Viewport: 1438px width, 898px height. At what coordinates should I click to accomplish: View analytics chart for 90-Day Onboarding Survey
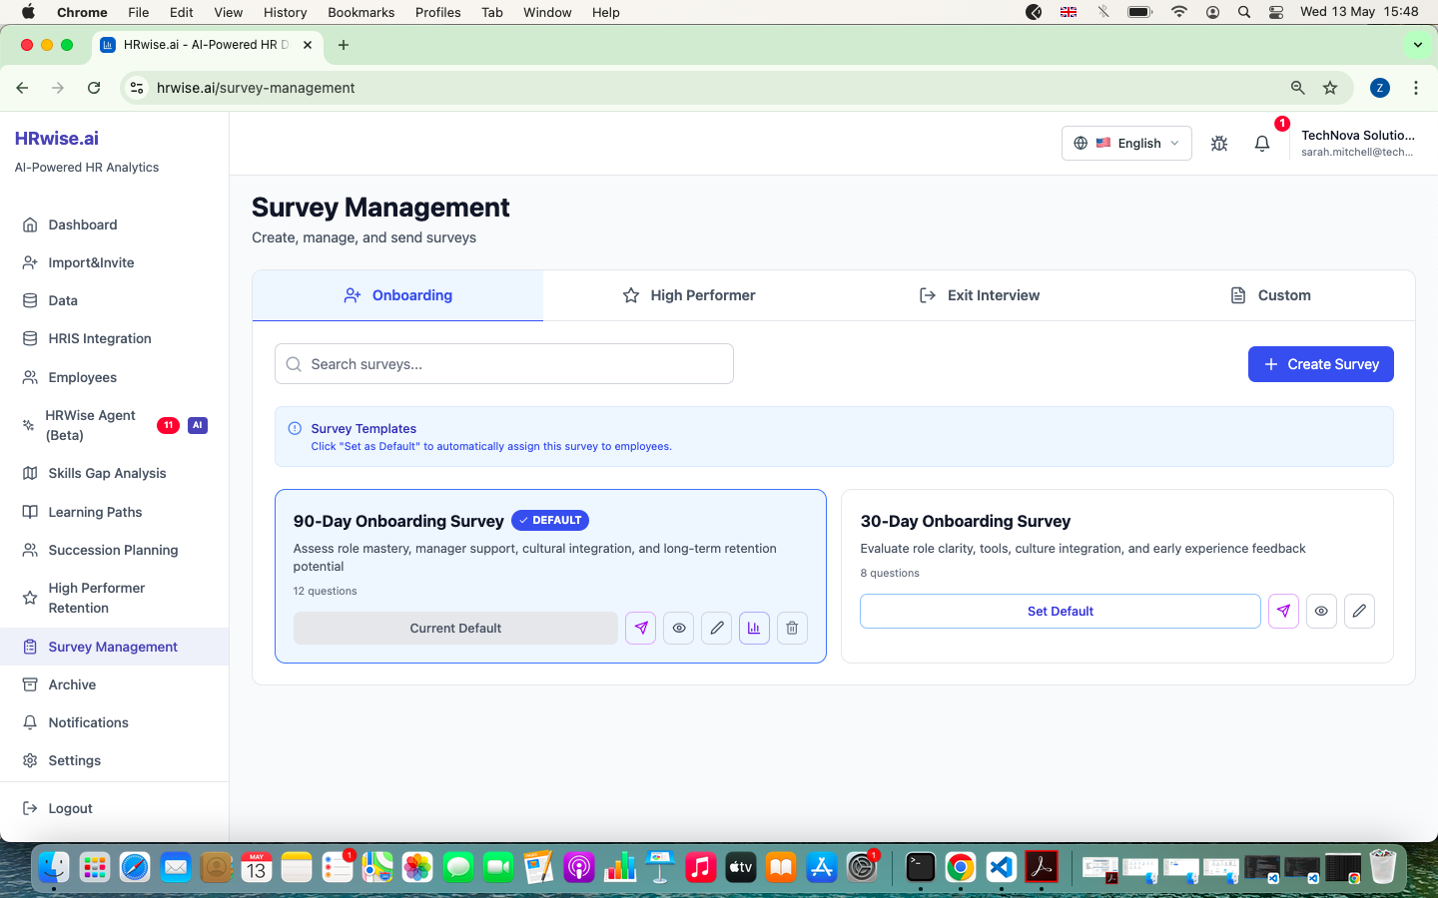tap(754, 629)
